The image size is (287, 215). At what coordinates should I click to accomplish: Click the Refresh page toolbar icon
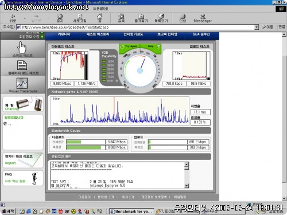80,18
